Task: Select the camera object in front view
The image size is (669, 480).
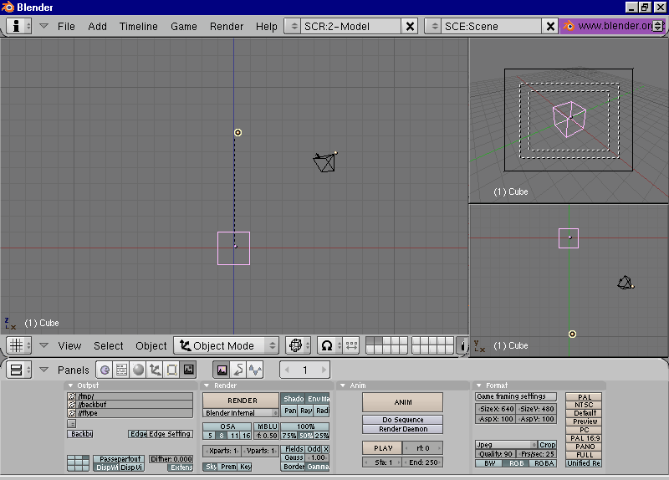Action: coord(325,162)
